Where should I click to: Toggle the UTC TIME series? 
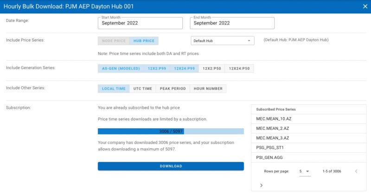[143, 88]
